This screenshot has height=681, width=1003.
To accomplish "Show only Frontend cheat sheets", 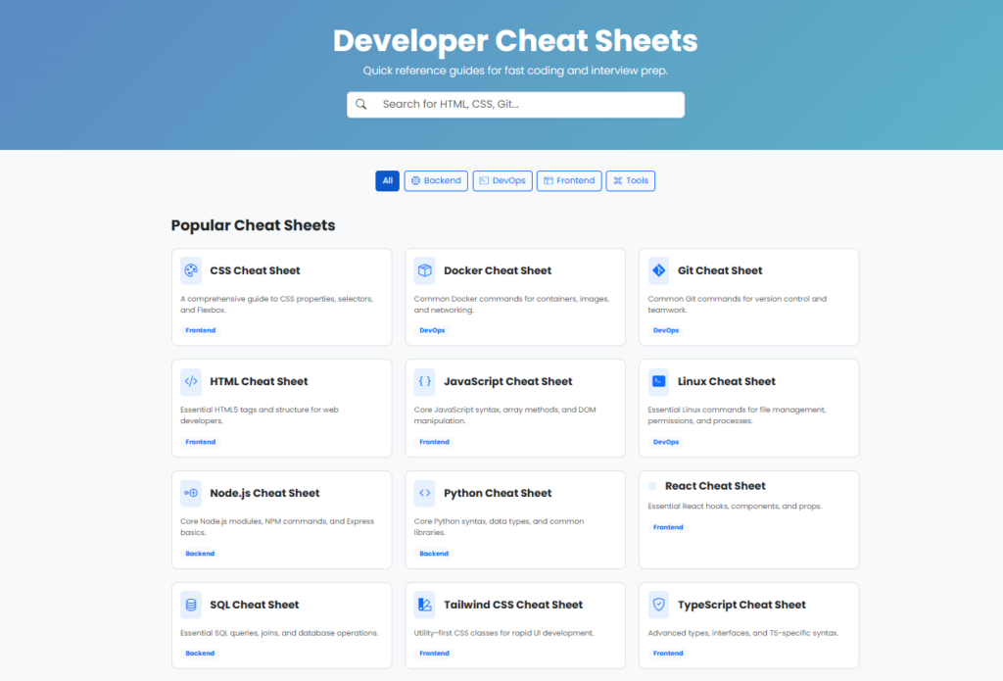I will point(569,181).
